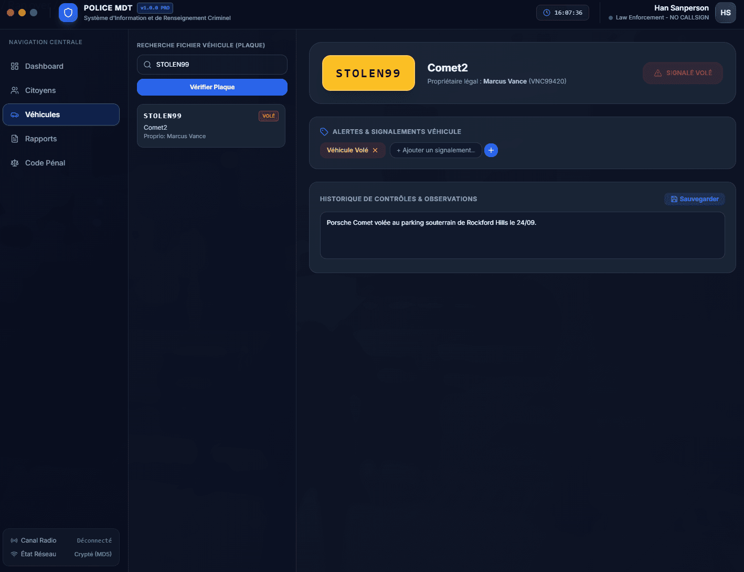Click the VOLÉ badge on result card
Viewport: 744px width, 572px height.
(269, 116)
